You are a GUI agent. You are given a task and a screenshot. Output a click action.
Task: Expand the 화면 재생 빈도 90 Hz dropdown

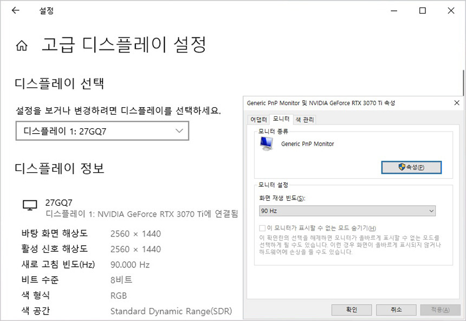tap(347, 211)
